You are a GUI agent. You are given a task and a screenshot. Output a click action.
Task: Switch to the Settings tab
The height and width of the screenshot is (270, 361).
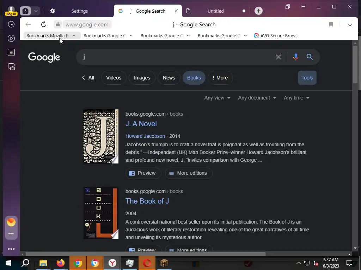point(80,11)
